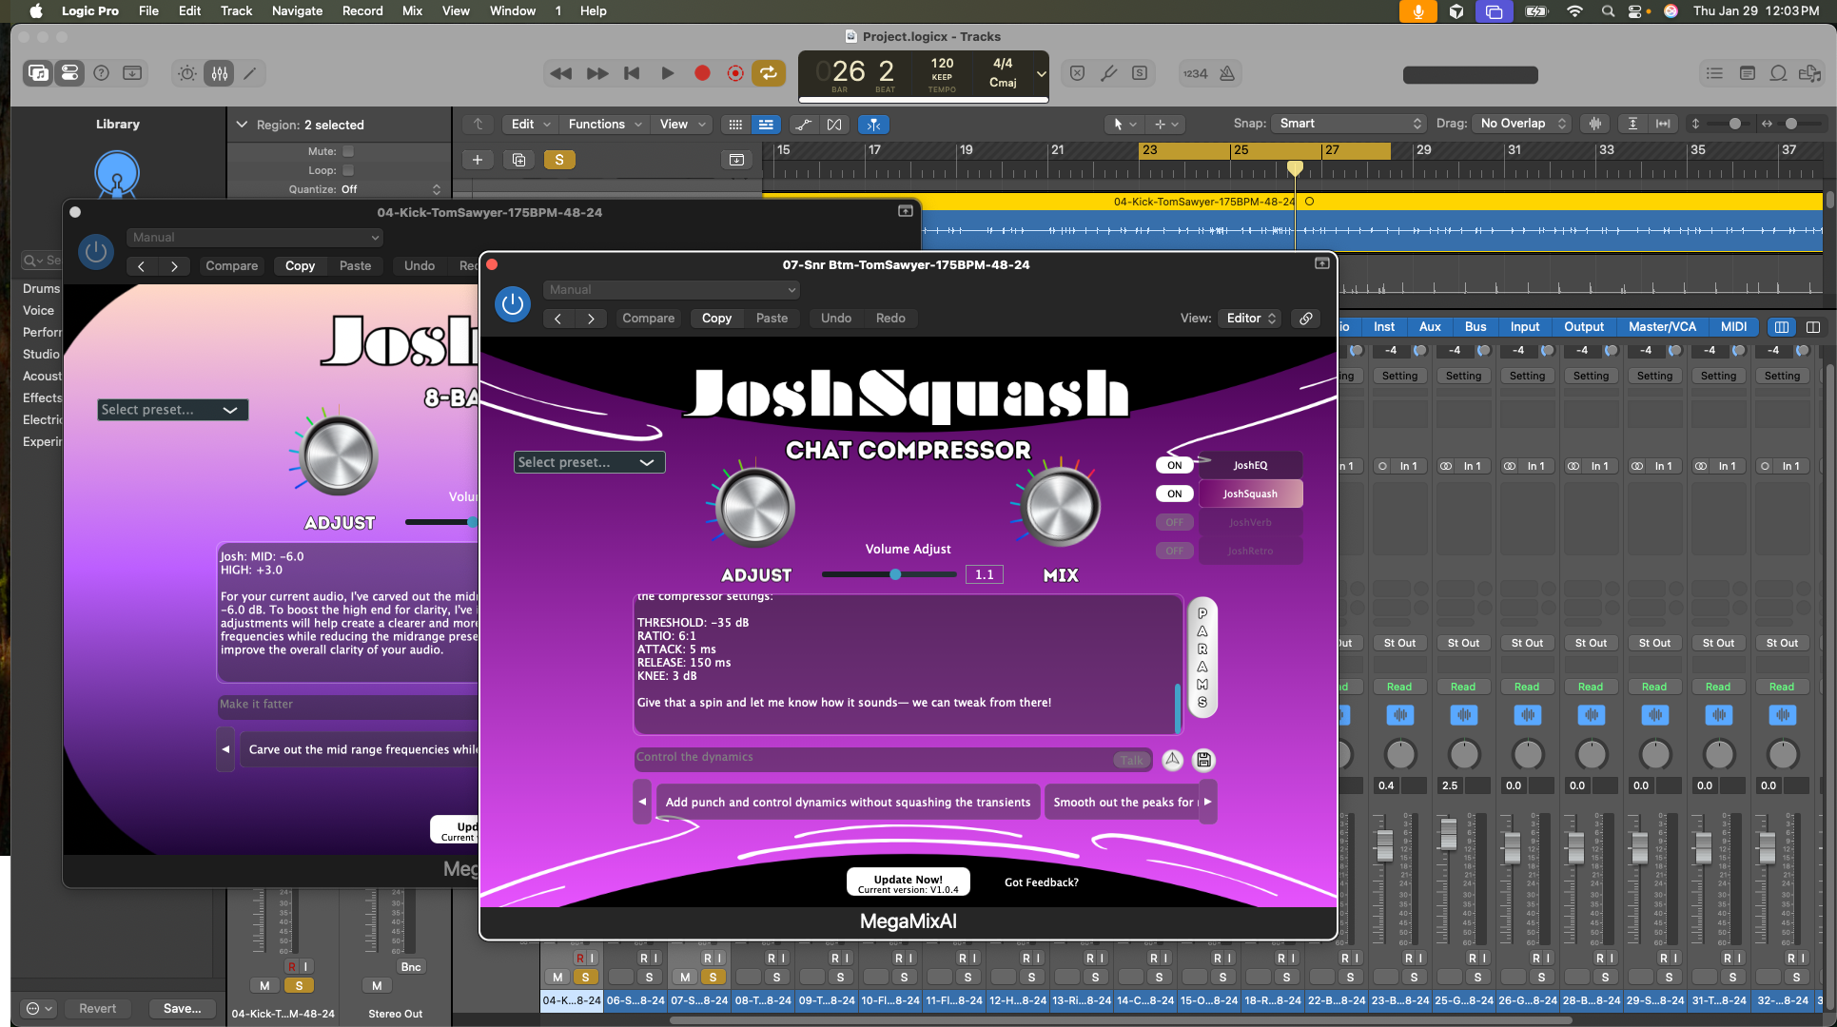Switch to the Aux mixer filter tab
1837x1027 pixels.
click(x=1429, y=326)
